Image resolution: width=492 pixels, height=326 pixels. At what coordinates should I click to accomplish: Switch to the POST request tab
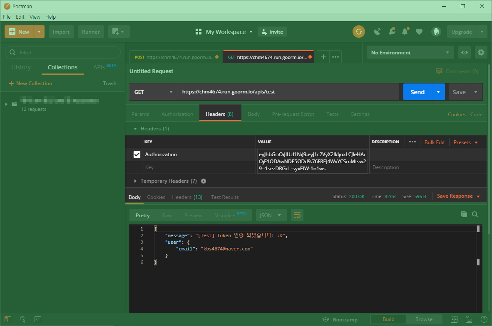point(175,57)
